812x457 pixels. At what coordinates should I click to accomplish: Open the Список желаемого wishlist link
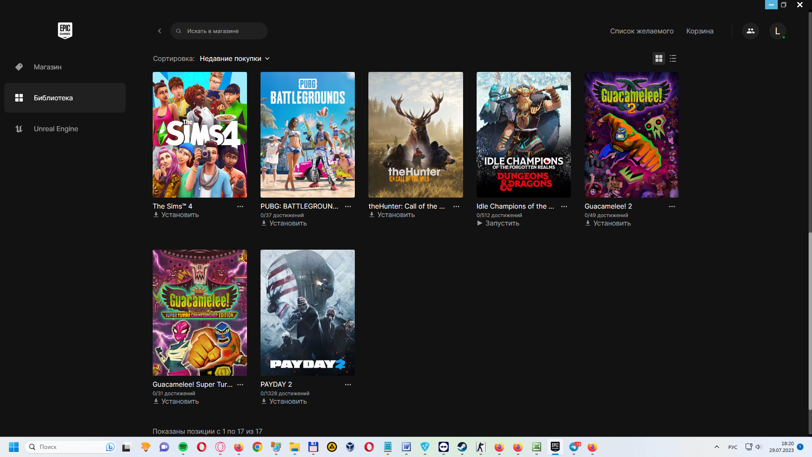(x=642, y=31)
